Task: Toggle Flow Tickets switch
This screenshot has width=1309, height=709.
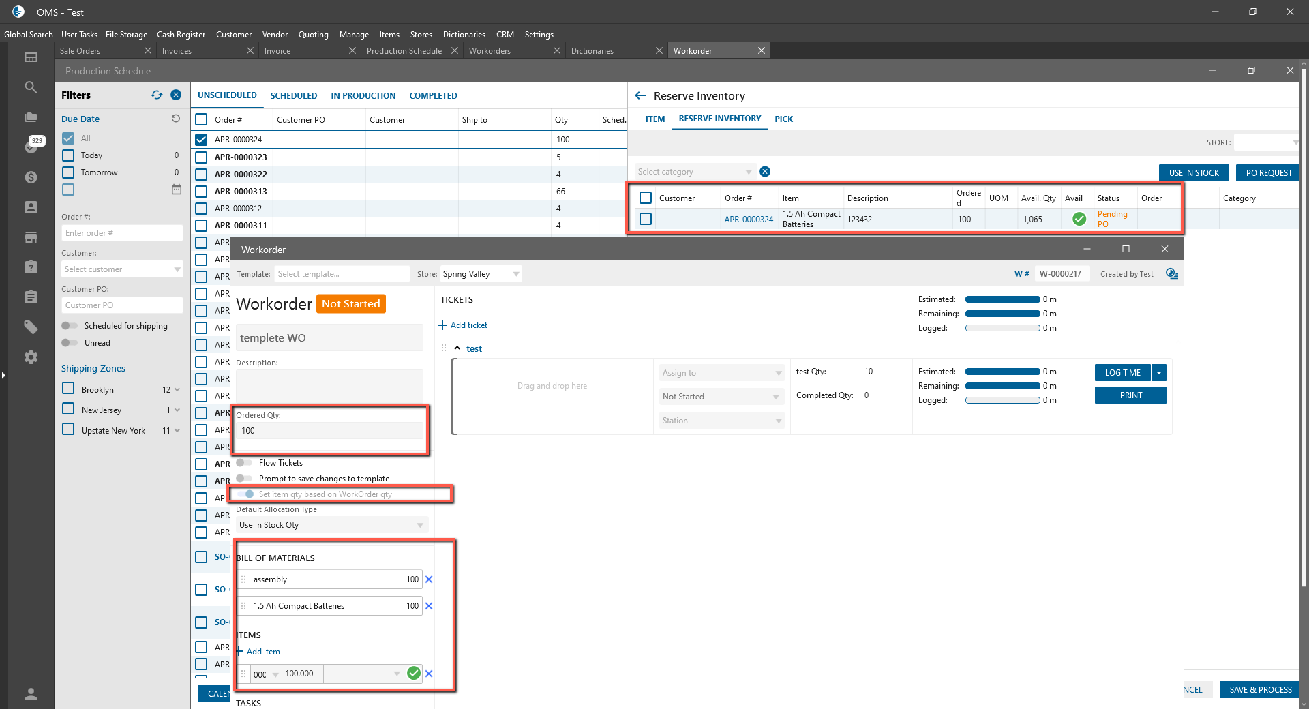Action: click(x=244, y=463)
